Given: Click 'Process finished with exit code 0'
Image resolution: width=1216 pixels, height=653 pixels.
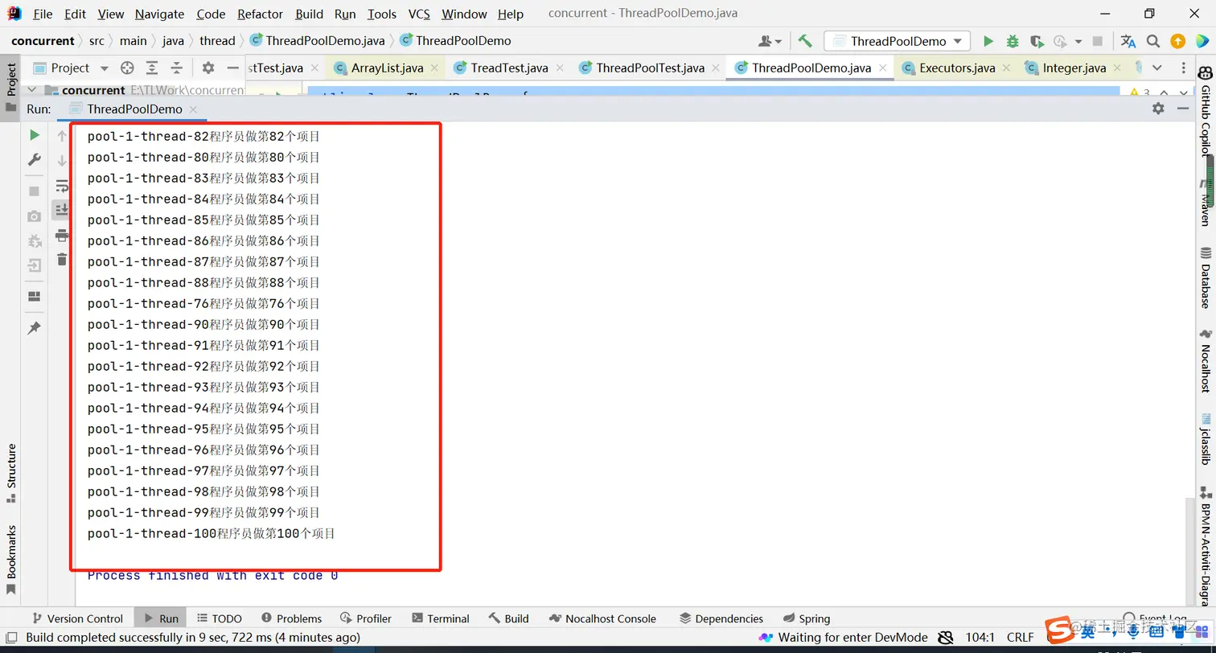Looking at the screenshot, I should click(213, 575).
